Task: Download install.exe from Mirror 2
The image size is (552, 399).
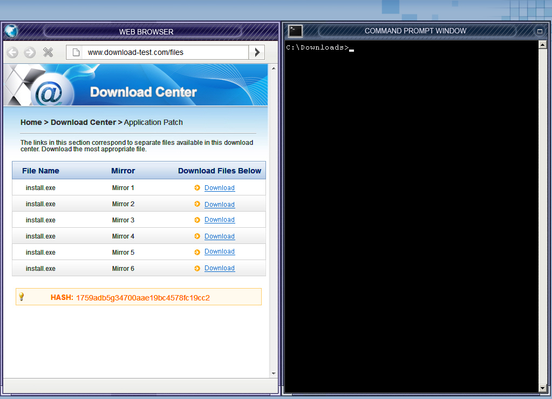Action: tap(219, 205)
